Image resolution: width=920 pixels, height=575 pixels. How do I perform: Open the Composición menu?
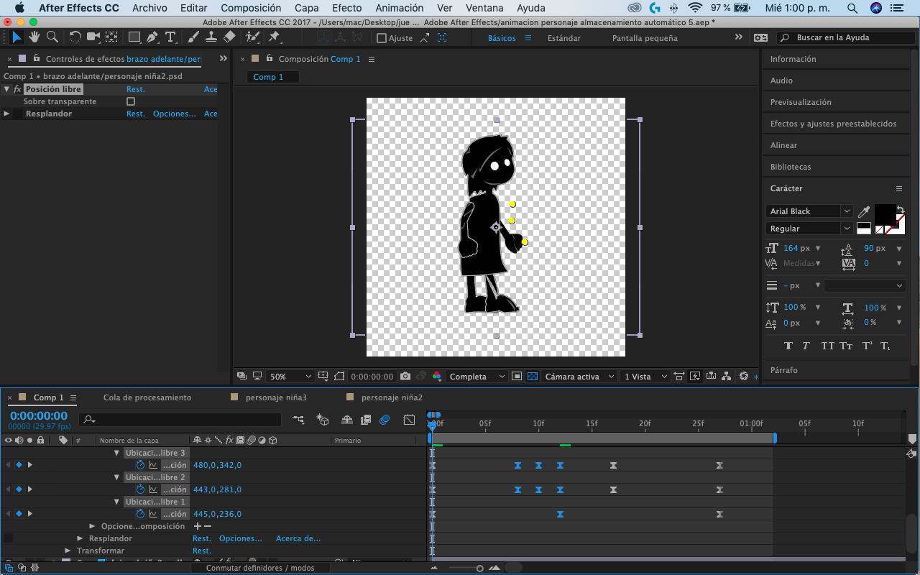251,8
